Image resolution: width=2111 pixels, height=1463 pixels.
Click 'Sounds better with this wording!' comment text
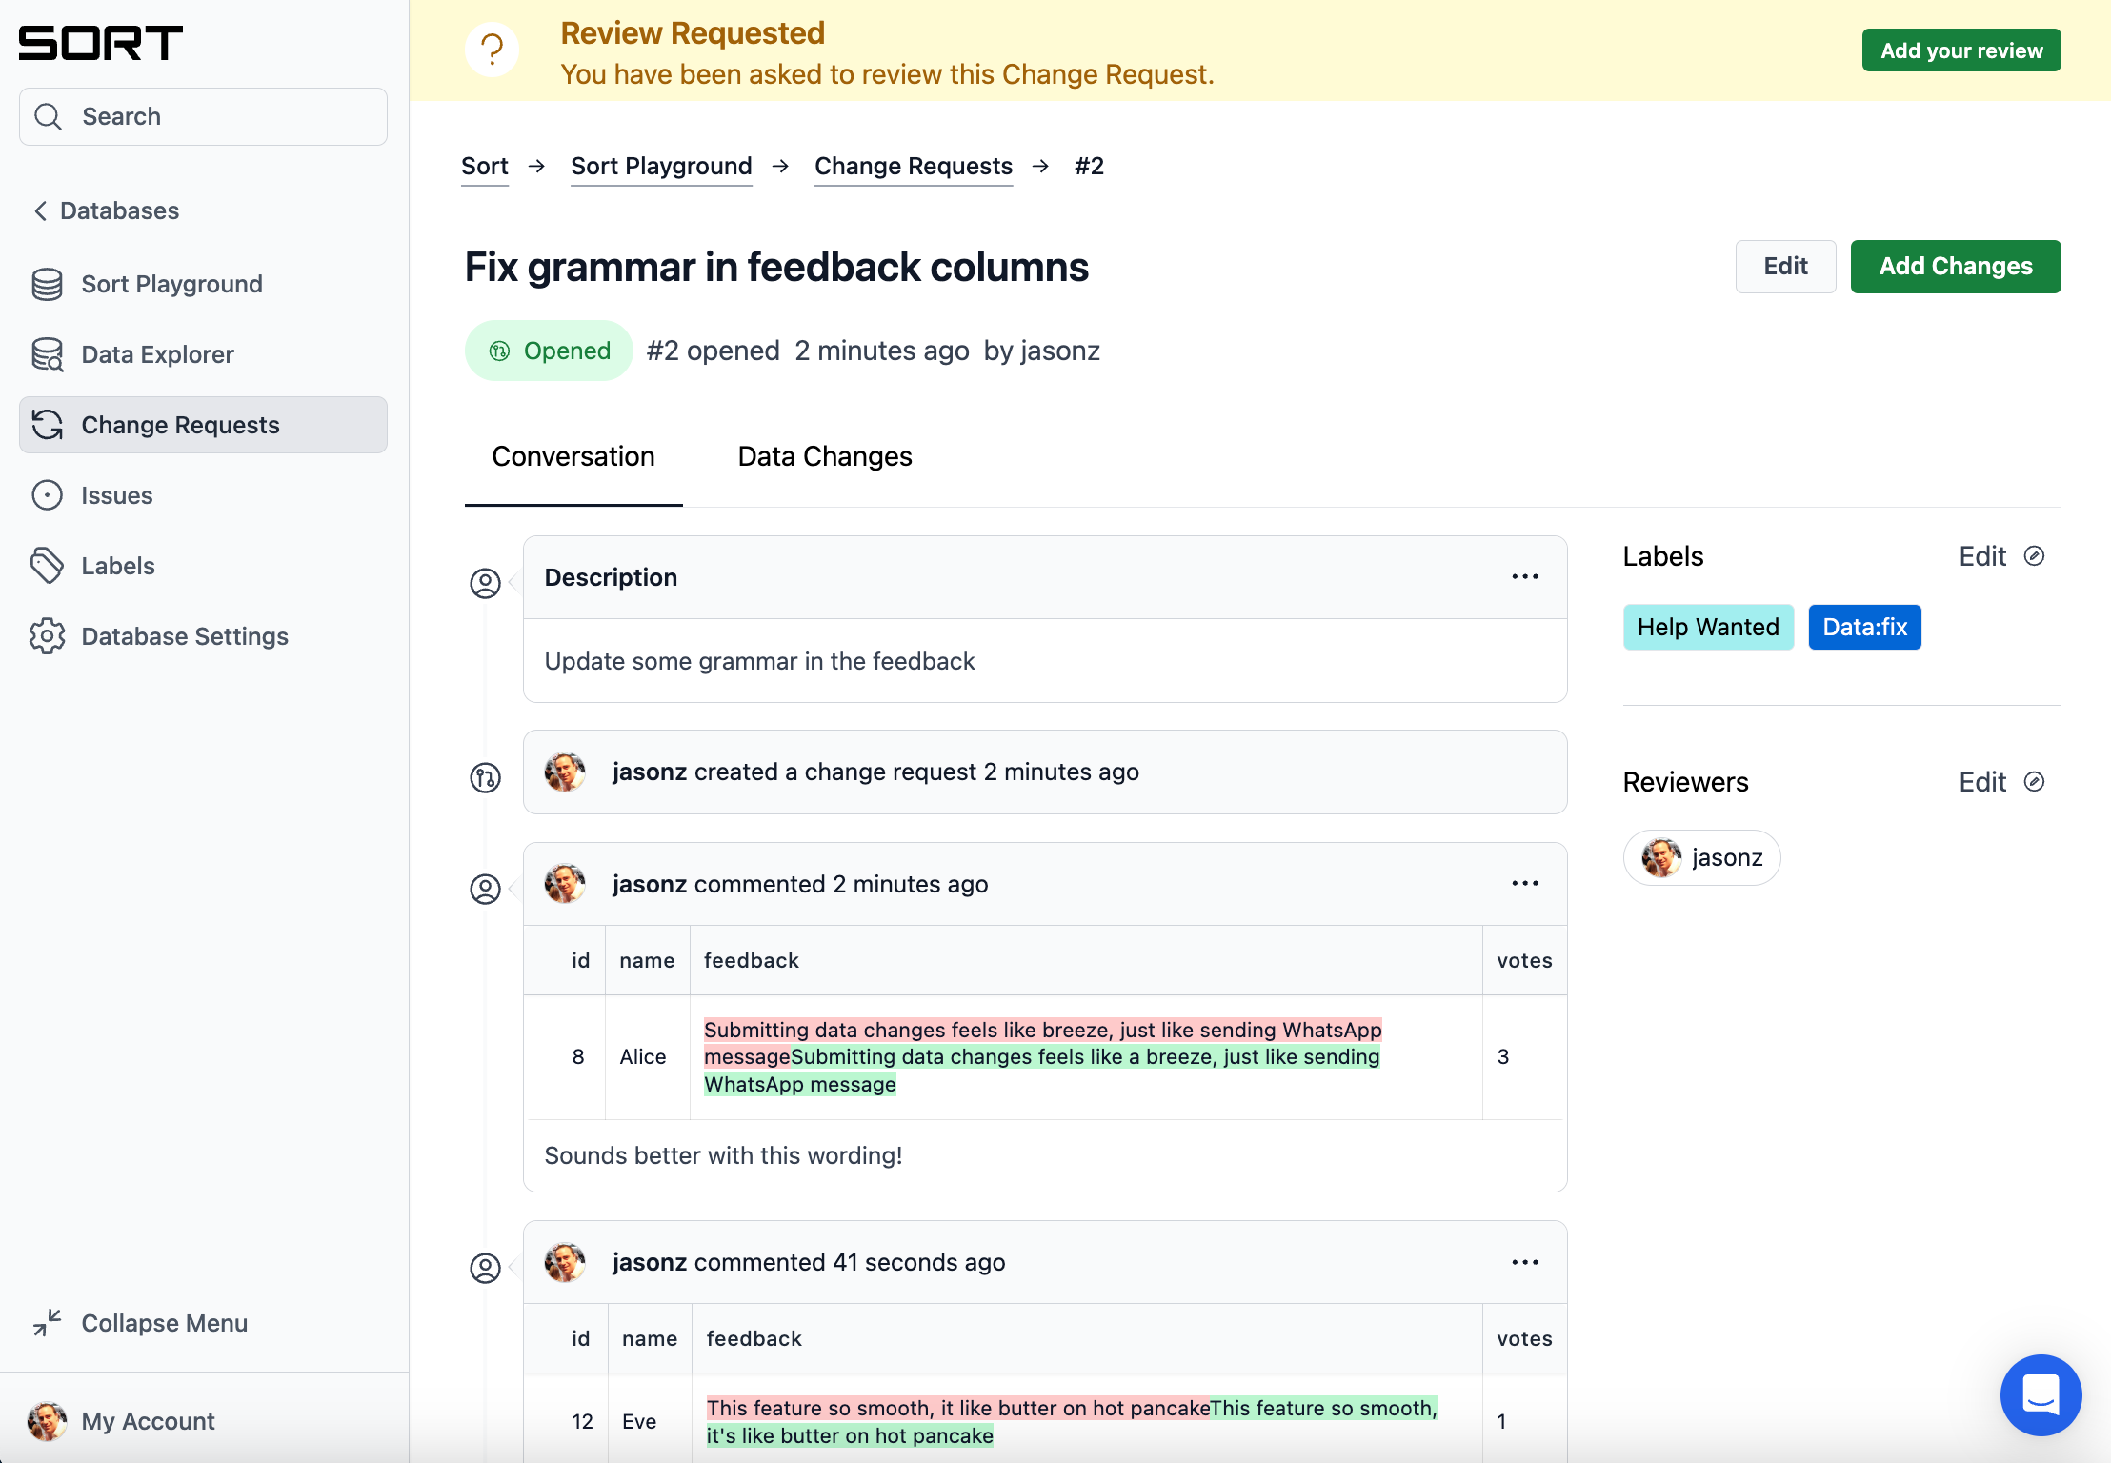[723, 1155]
